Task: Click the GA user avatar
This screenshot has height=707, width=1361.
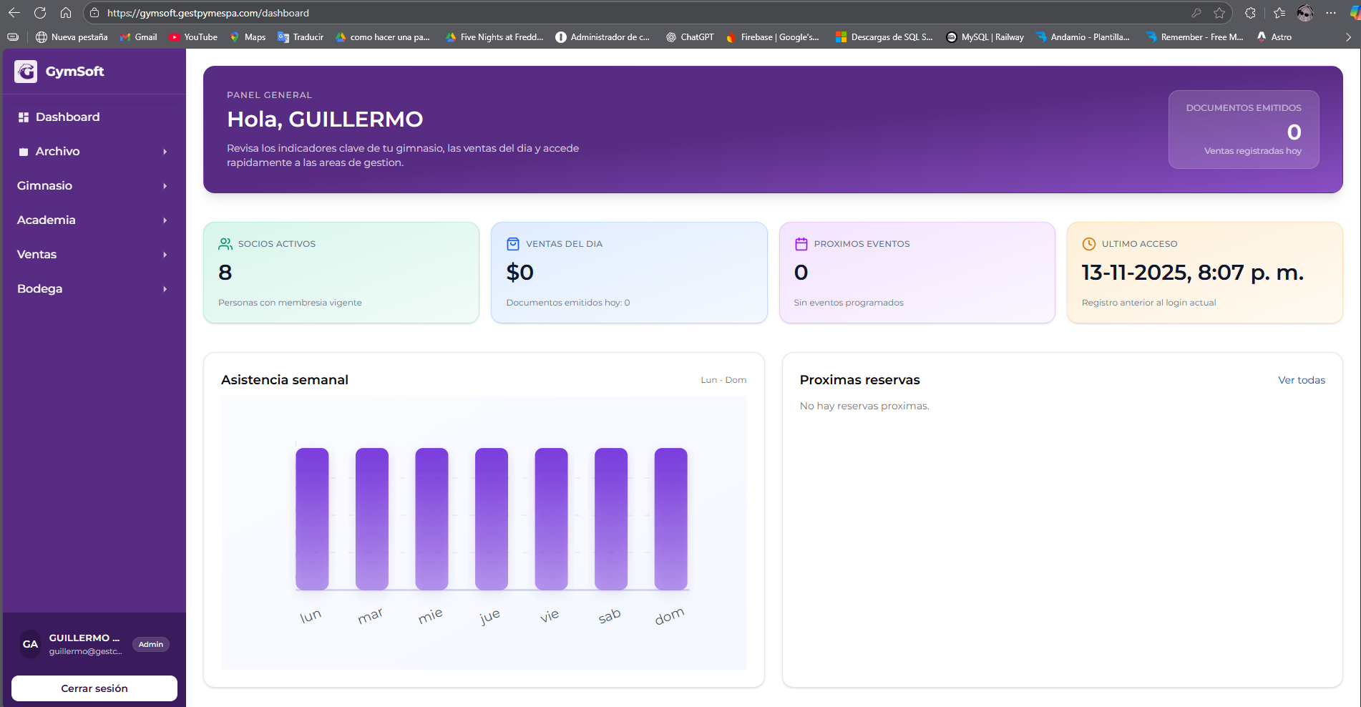Action: click(x=30, y=644)
